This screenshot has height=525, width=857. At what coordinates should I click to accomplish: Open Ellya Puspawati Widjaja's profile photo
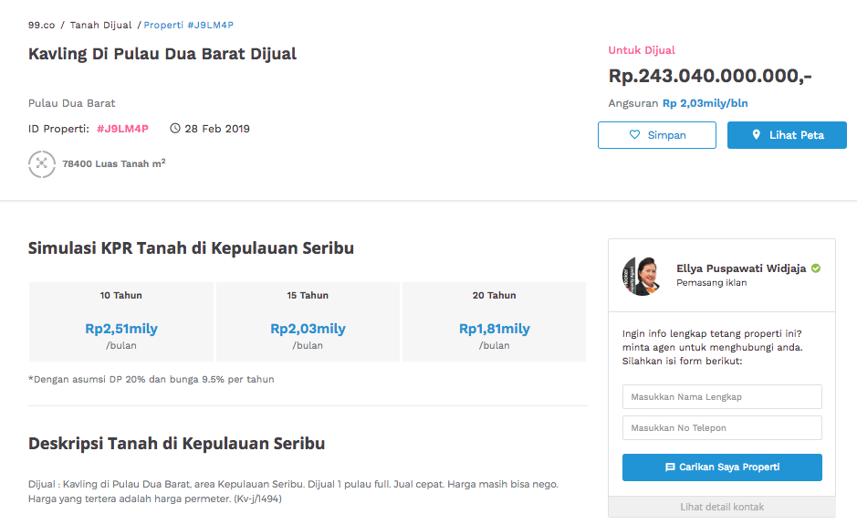click(x=641, y=276)
